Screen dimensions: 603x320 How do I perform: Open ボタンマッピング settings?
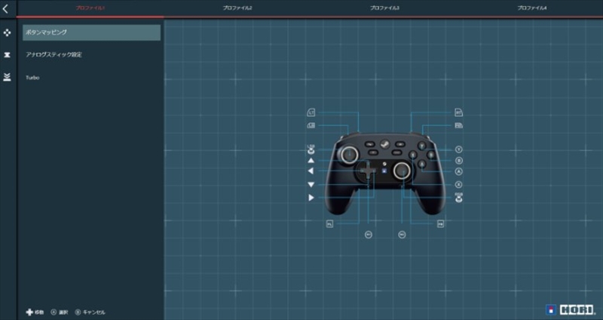(x=91, y=32)
